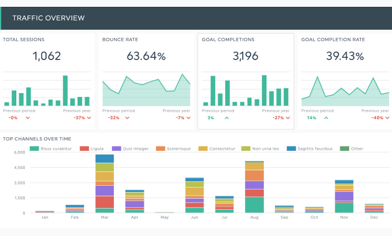This screenshot has height=236, width=392.
Task: Click the April stacked bar
Action: tap(134, 201)
